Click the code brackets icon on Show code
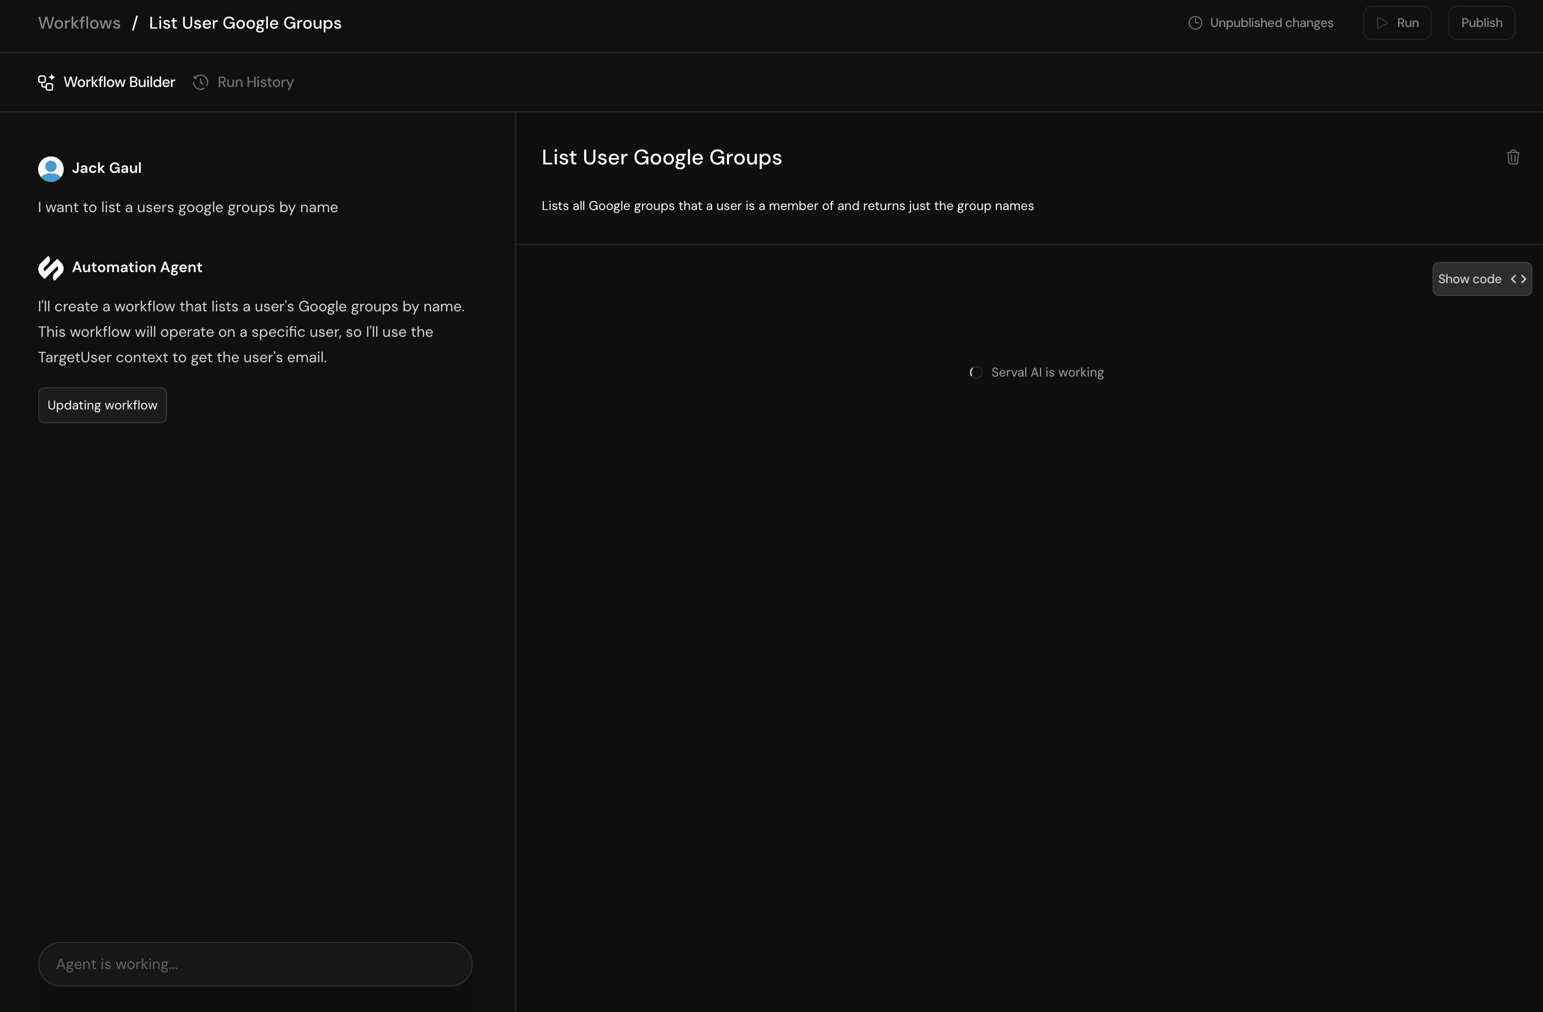1543x1012 pixels. point(1520,278)
